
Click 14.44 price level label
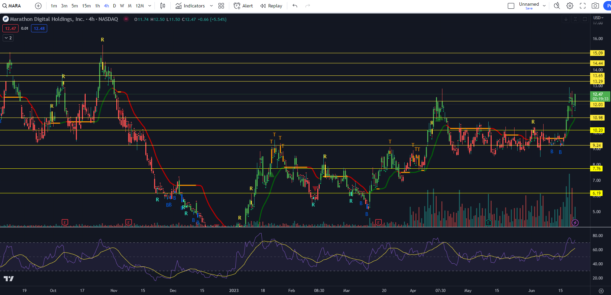coord(598,63)
